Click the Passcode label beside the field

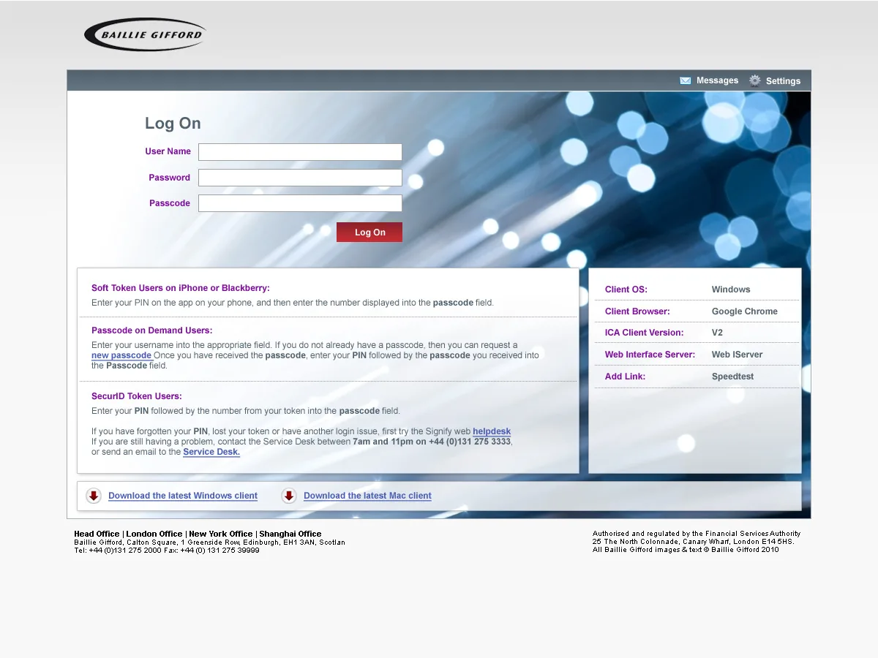170,203
